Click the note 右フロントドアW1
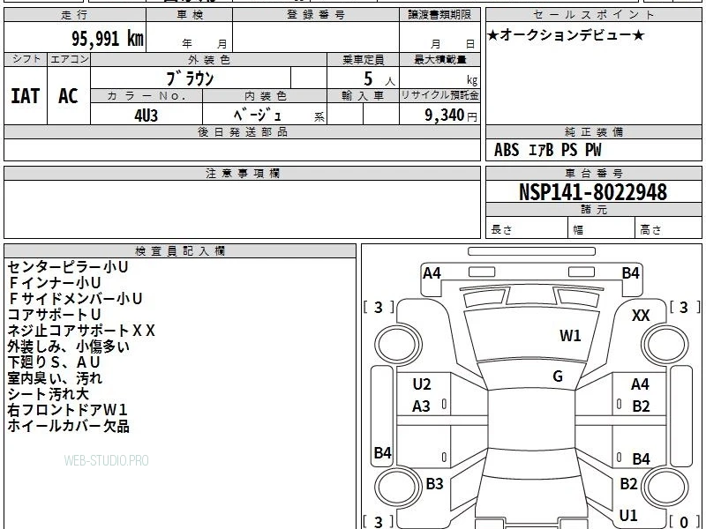The image size is (706, 529). (x=68, y=410)
